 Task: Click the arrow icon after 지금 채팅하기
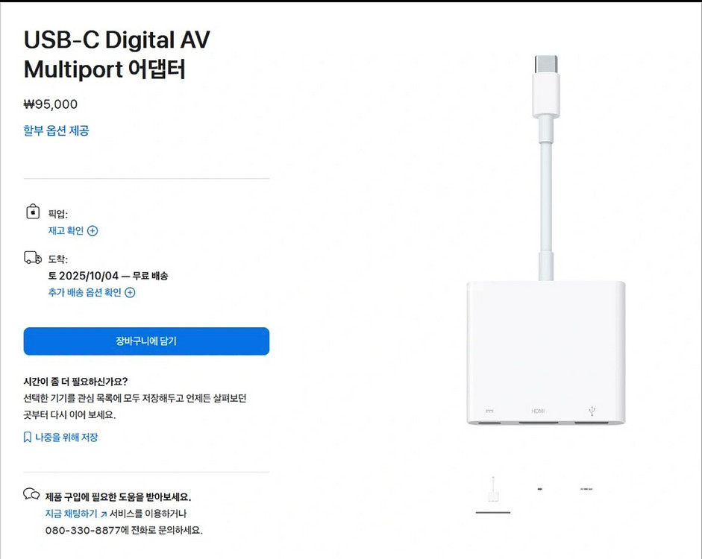(104, 514)
